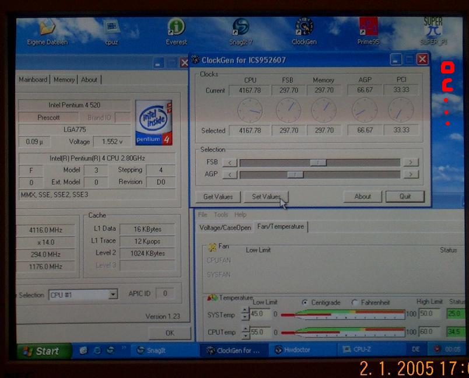Click Get Values in ClockGen
The width and height of the screenshot is (469, 378).
218,197
